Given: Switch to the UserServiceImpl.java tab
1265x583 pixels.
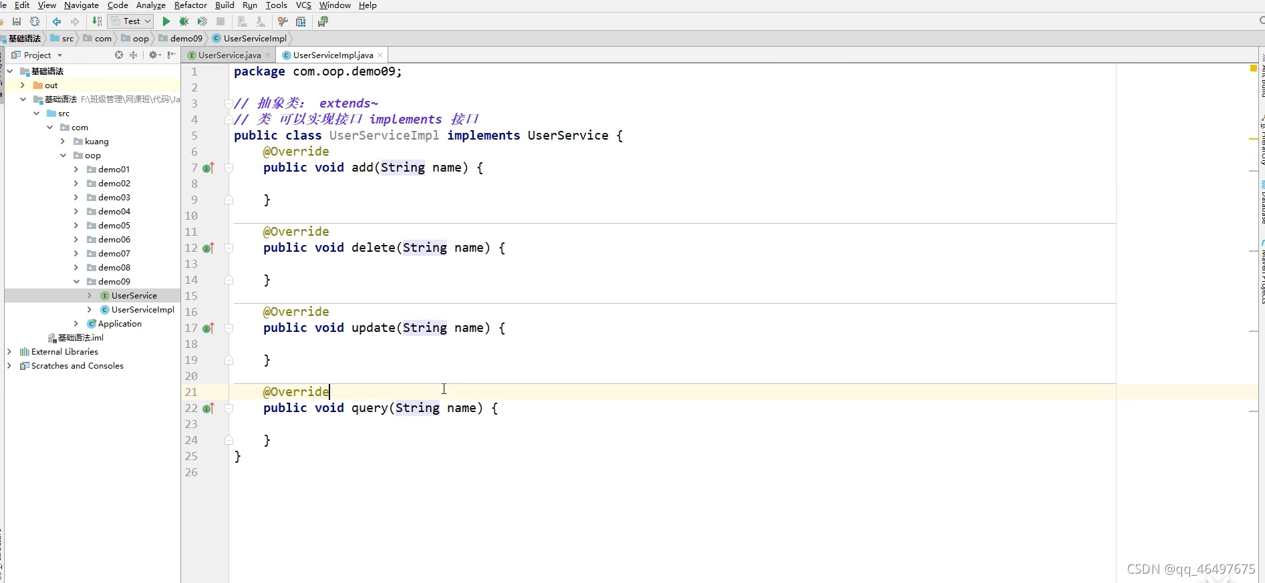Looking at the screenshot, I should [333, 55].
